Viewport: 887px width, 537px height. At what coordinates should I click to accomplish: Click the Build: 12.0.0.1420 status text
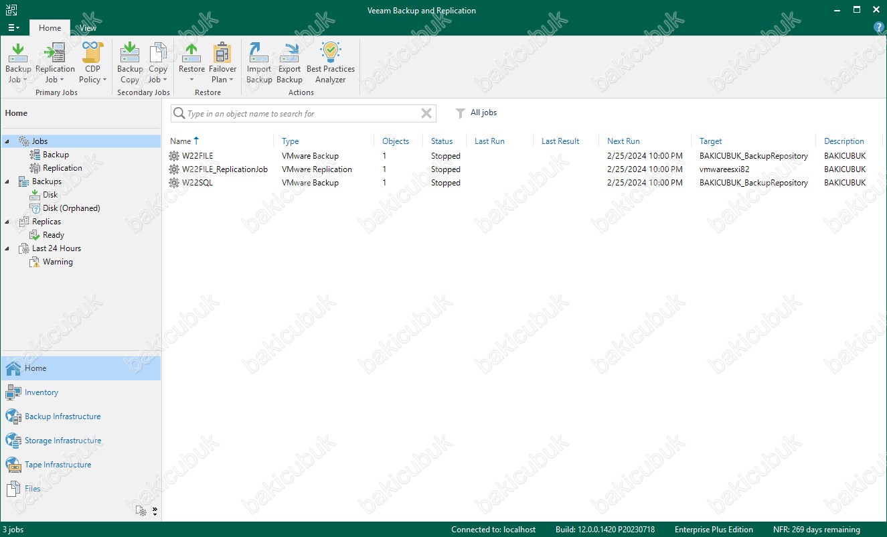[605, 530]
